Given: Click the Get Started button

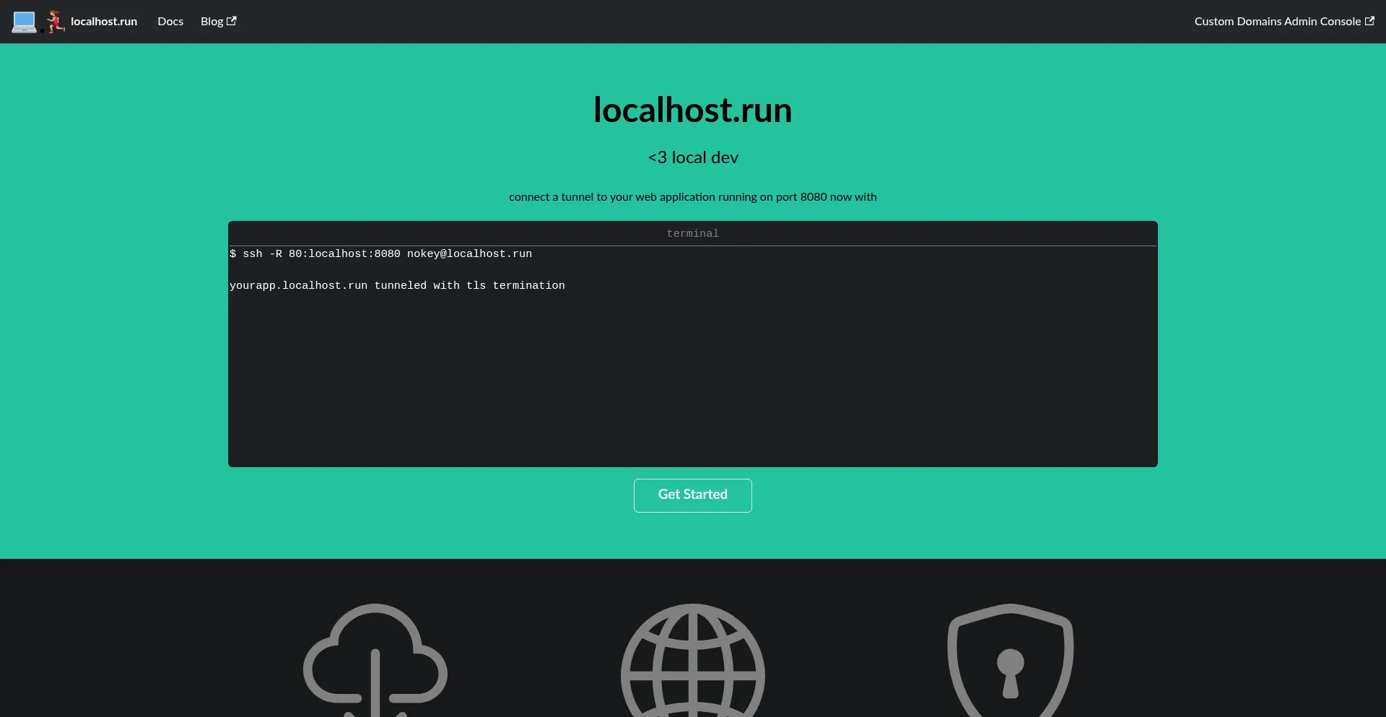Looking at the screenshot, I should (693, 495).
